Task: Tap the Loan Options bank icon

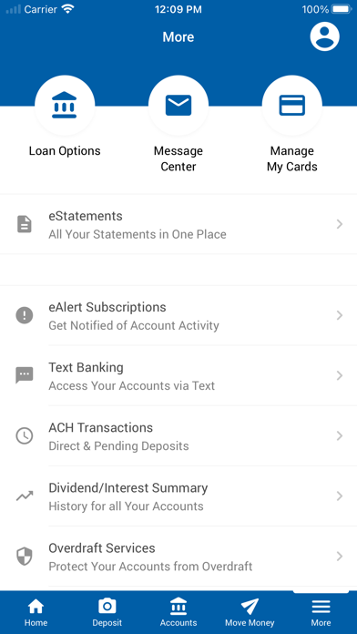Action: 65,105
